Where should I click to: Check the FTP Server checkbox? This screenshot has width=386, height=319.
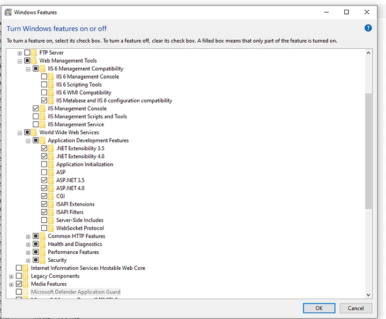(27, 52)
